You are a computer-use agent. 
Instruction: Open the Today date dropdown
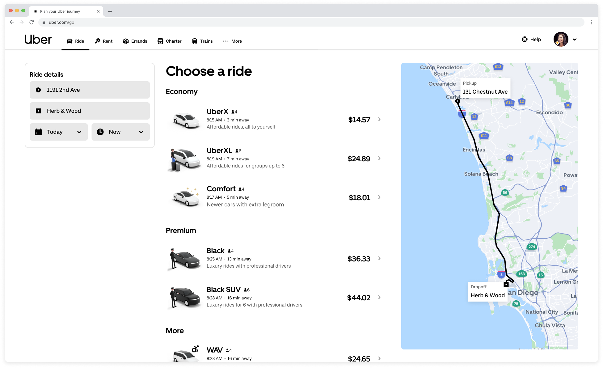point(59,132)
